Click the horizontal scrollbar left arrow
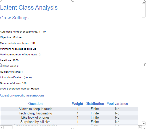The height and width of the screenshot is (129, 146). [x=2, y=127]
